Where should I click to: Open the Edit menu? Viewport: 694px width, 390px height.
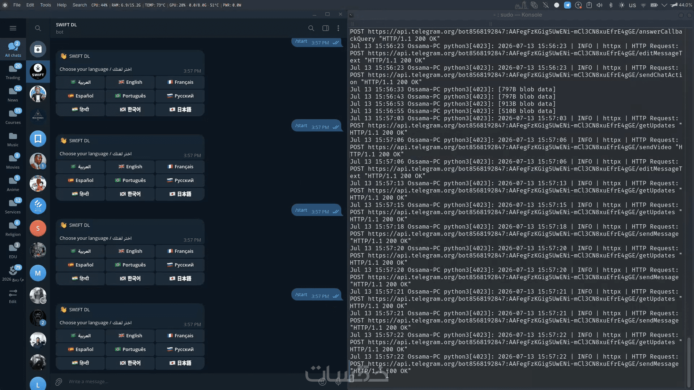pos(30,5)
